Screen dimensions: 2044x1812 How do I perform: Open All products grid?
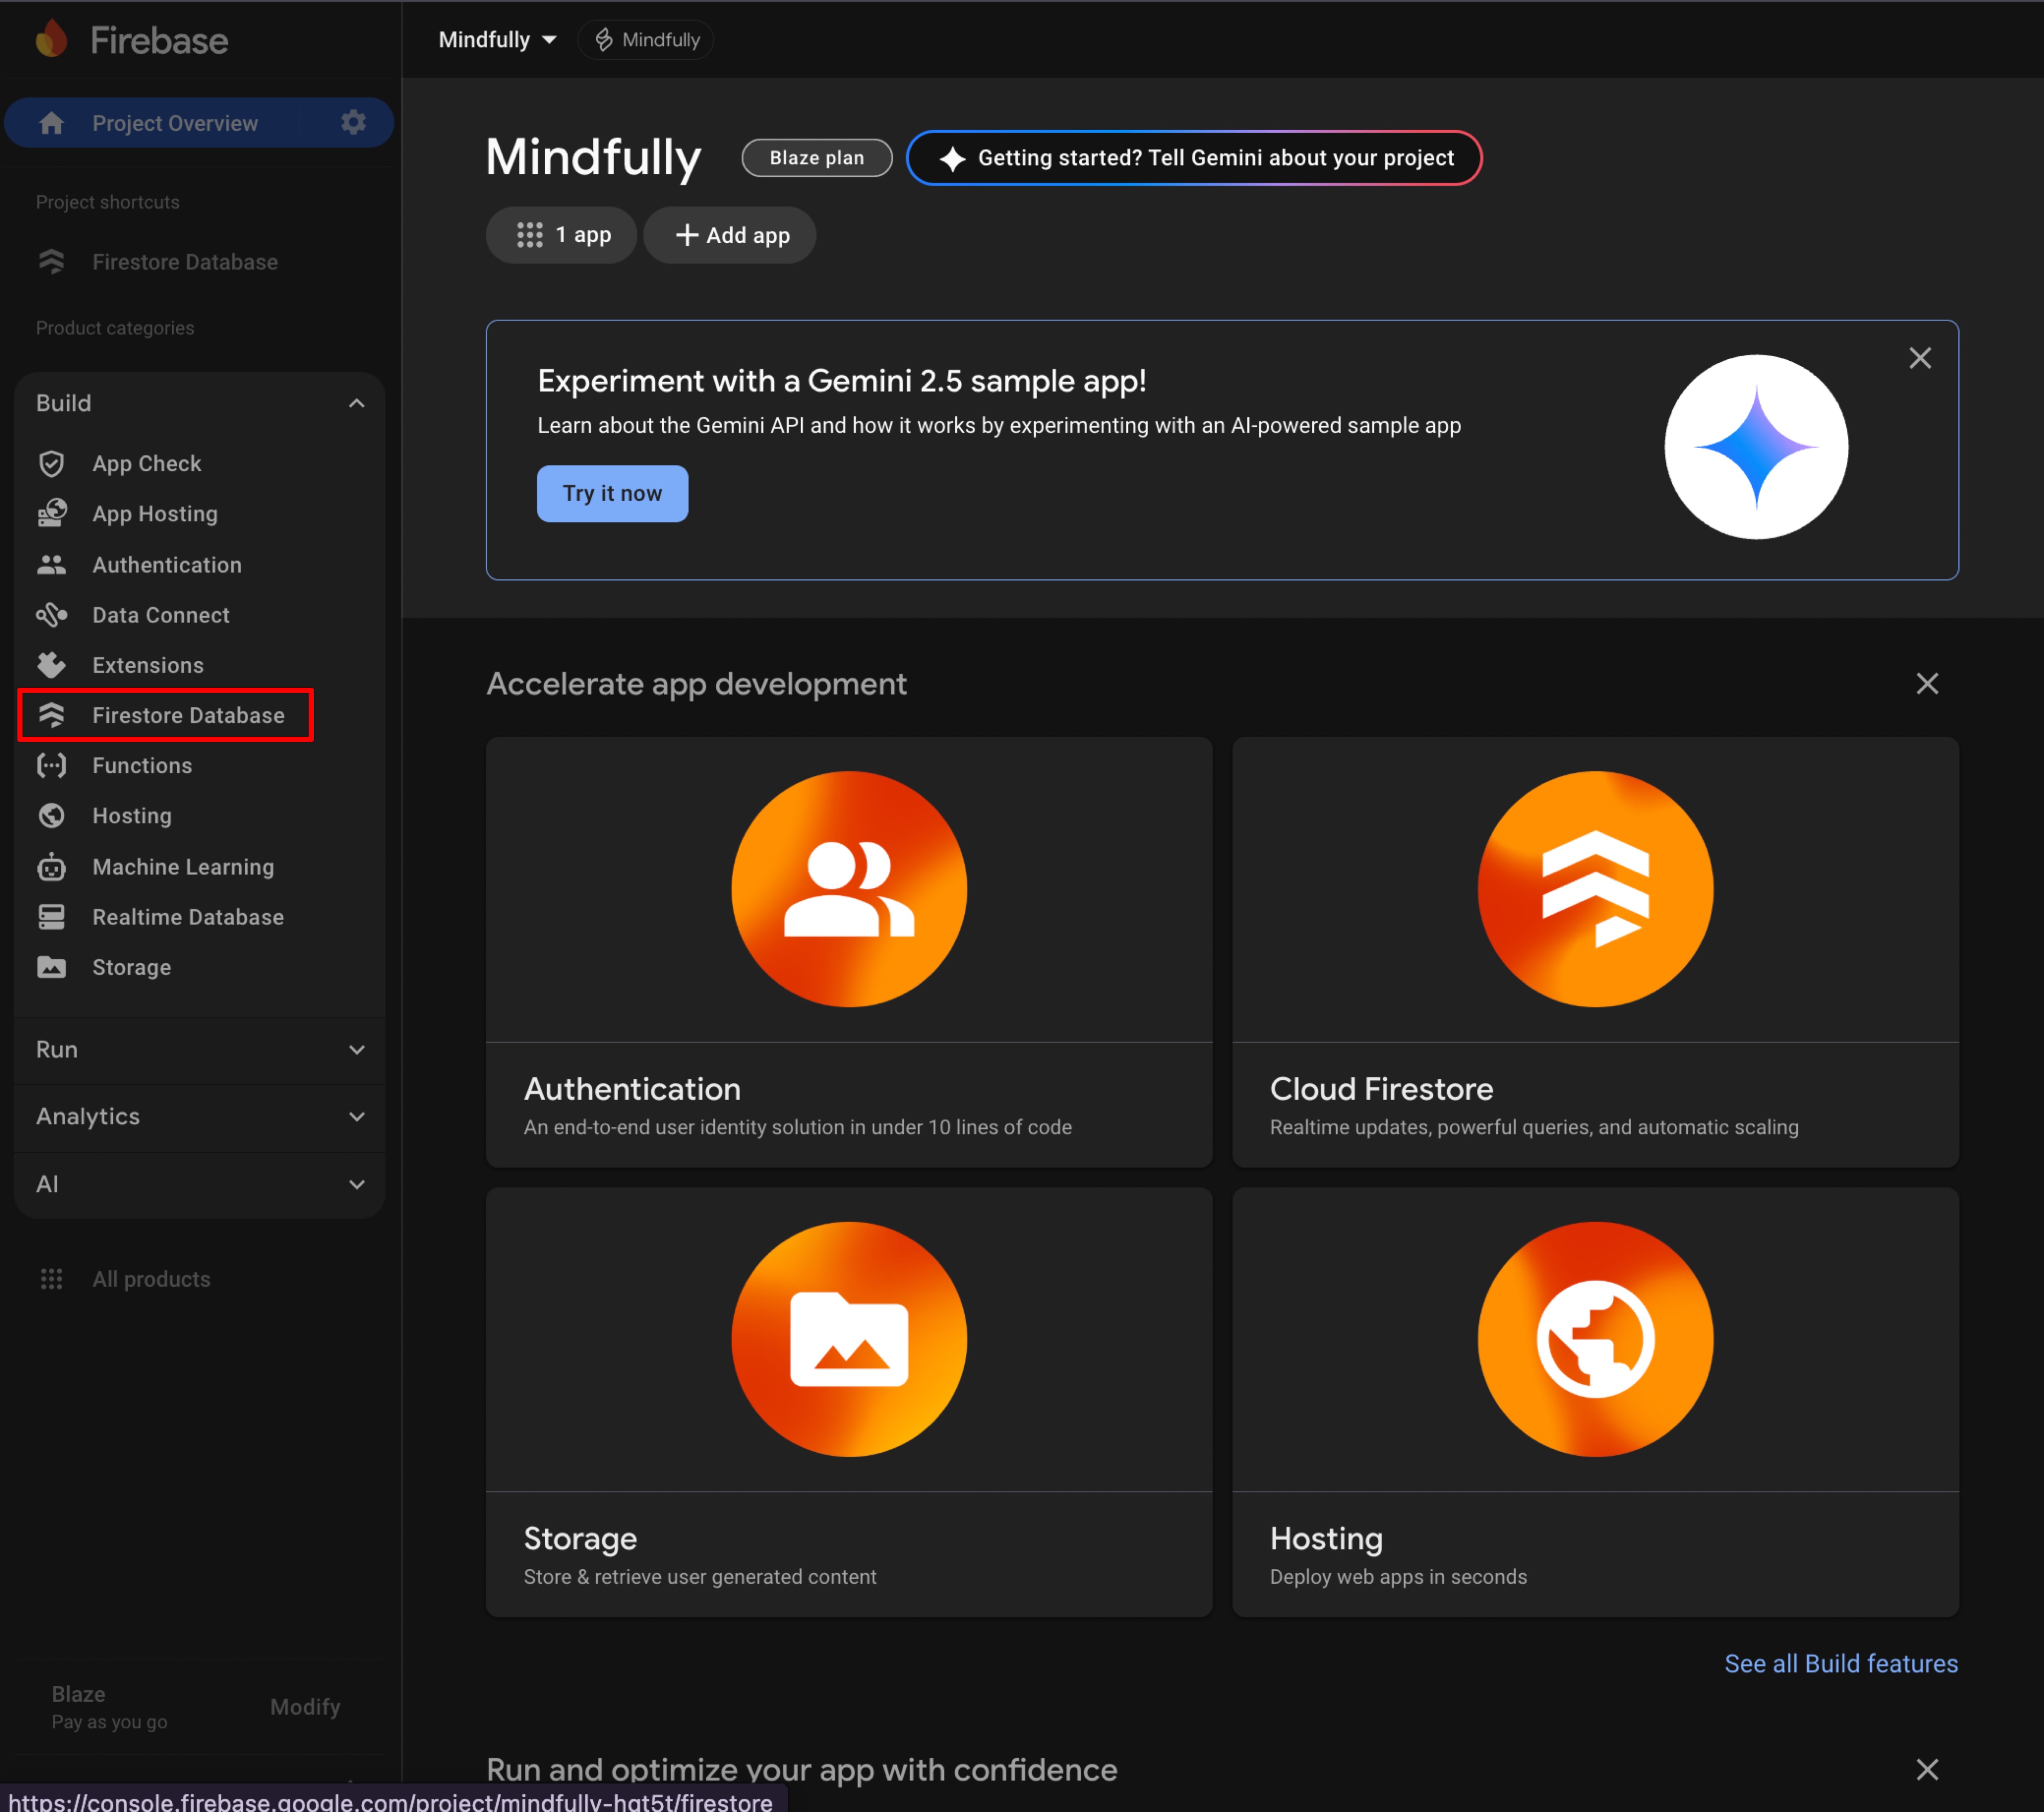(151, 1279)
